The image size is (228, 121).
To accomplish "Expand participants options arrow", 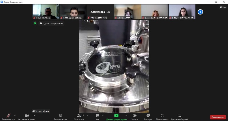I will pos(88,116).
